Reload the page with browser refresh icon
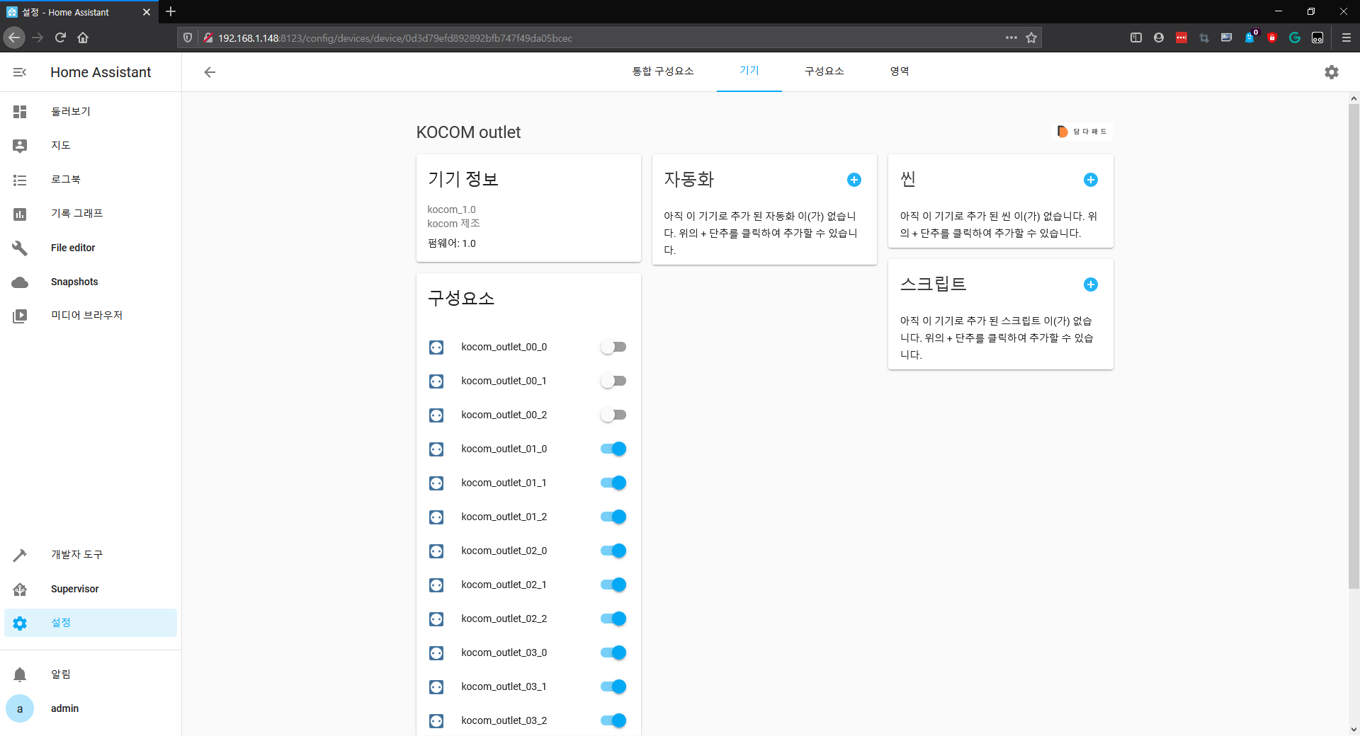The height and width of the screenshot is (736, 1360). [x=60, y=38]
